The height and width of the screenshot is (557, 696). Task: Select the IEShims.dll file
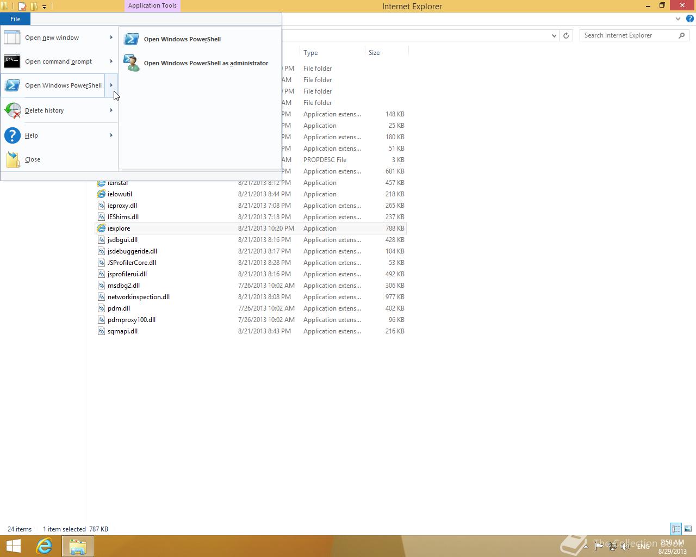coord(123,217)
